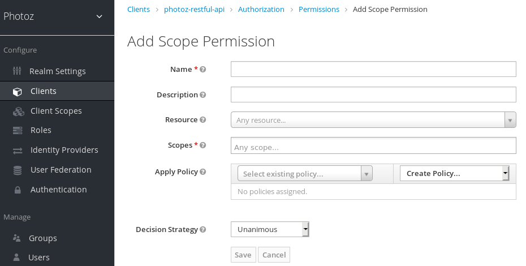Click the Realm Settings sliders icon
The width and height of the screenshot is (526, 266).
click(x=17, y=71)
